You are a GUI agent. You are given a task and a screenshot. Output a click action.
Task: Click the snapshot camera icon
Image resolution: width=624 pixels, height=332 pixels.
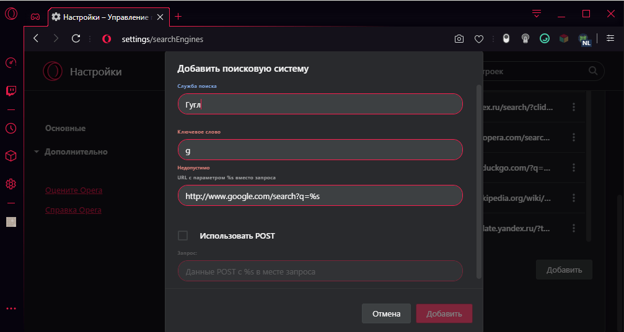[x=459, y=39]
